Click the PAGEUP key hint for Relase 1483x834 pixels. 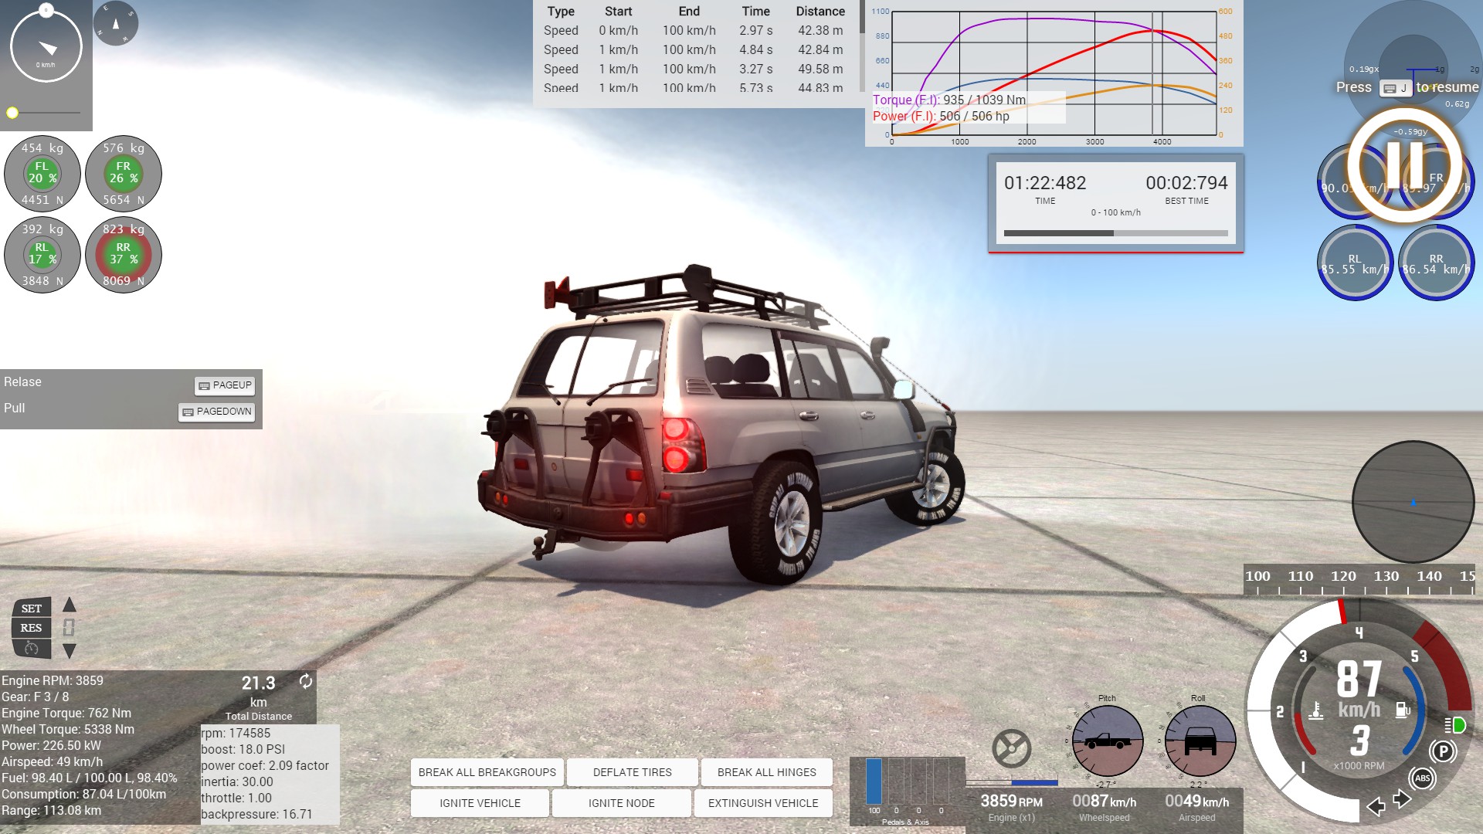(225, 385)
